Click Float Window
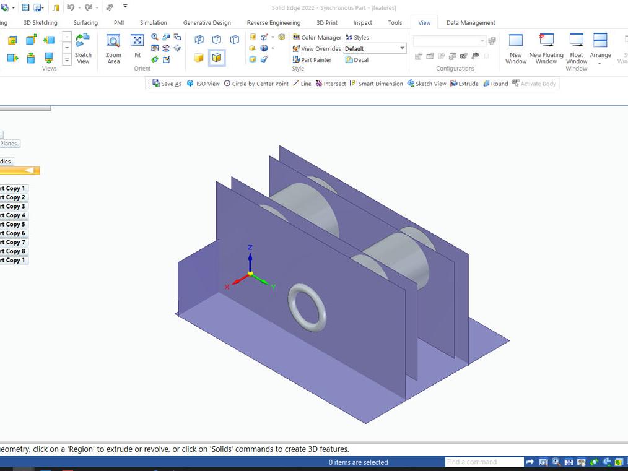Image resolution: width=628 pixels, height=471 pixels. point(577,49)
